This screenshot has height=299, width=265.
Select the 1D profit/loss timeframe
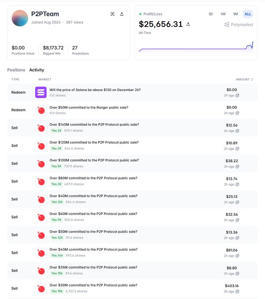[x=211, y=14]
